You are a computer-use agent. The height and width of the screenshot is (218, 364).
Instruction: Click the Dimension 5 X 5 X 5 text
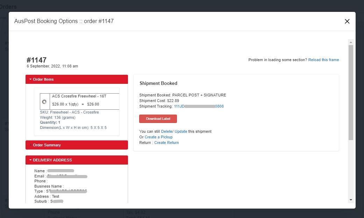73,128
